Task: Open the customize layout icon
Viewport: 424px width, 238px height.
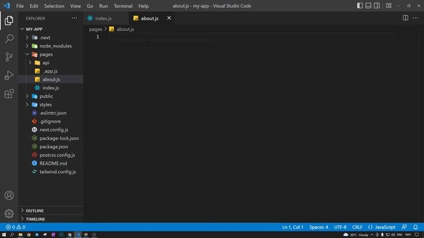Action: [389, 6]
